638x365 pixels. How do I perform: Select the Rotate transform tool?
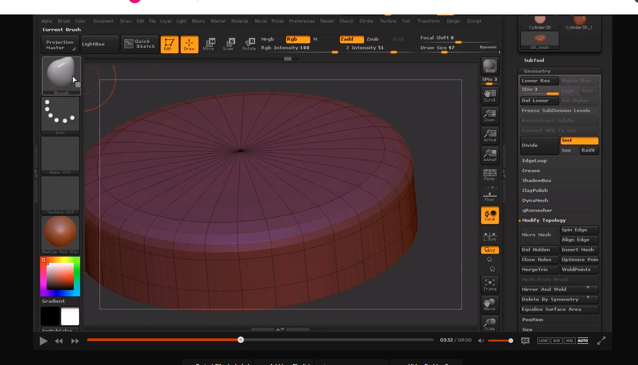click(249, 44)
